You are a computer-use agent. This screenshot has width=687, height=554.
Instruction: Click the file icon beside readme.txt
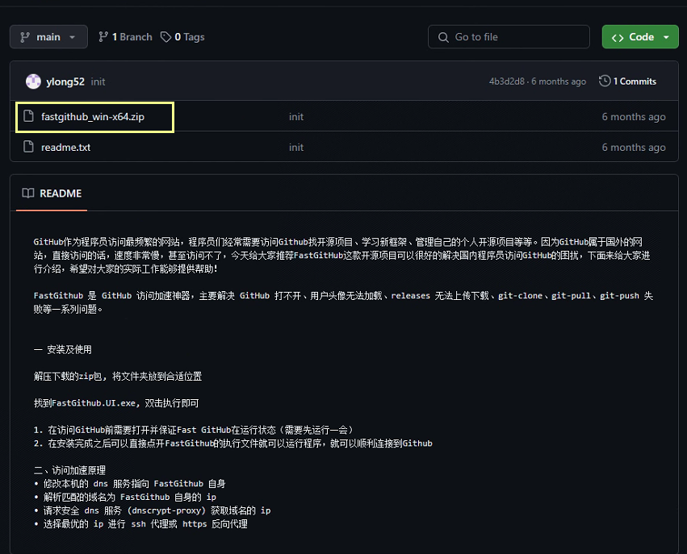(30, 147)
